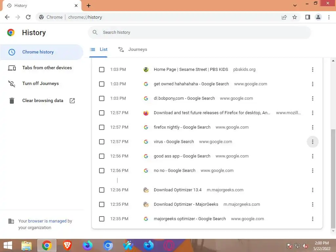336x252 pixels.
Task: Check the dl.bobpony,com search entry
Action: [102, 98]
